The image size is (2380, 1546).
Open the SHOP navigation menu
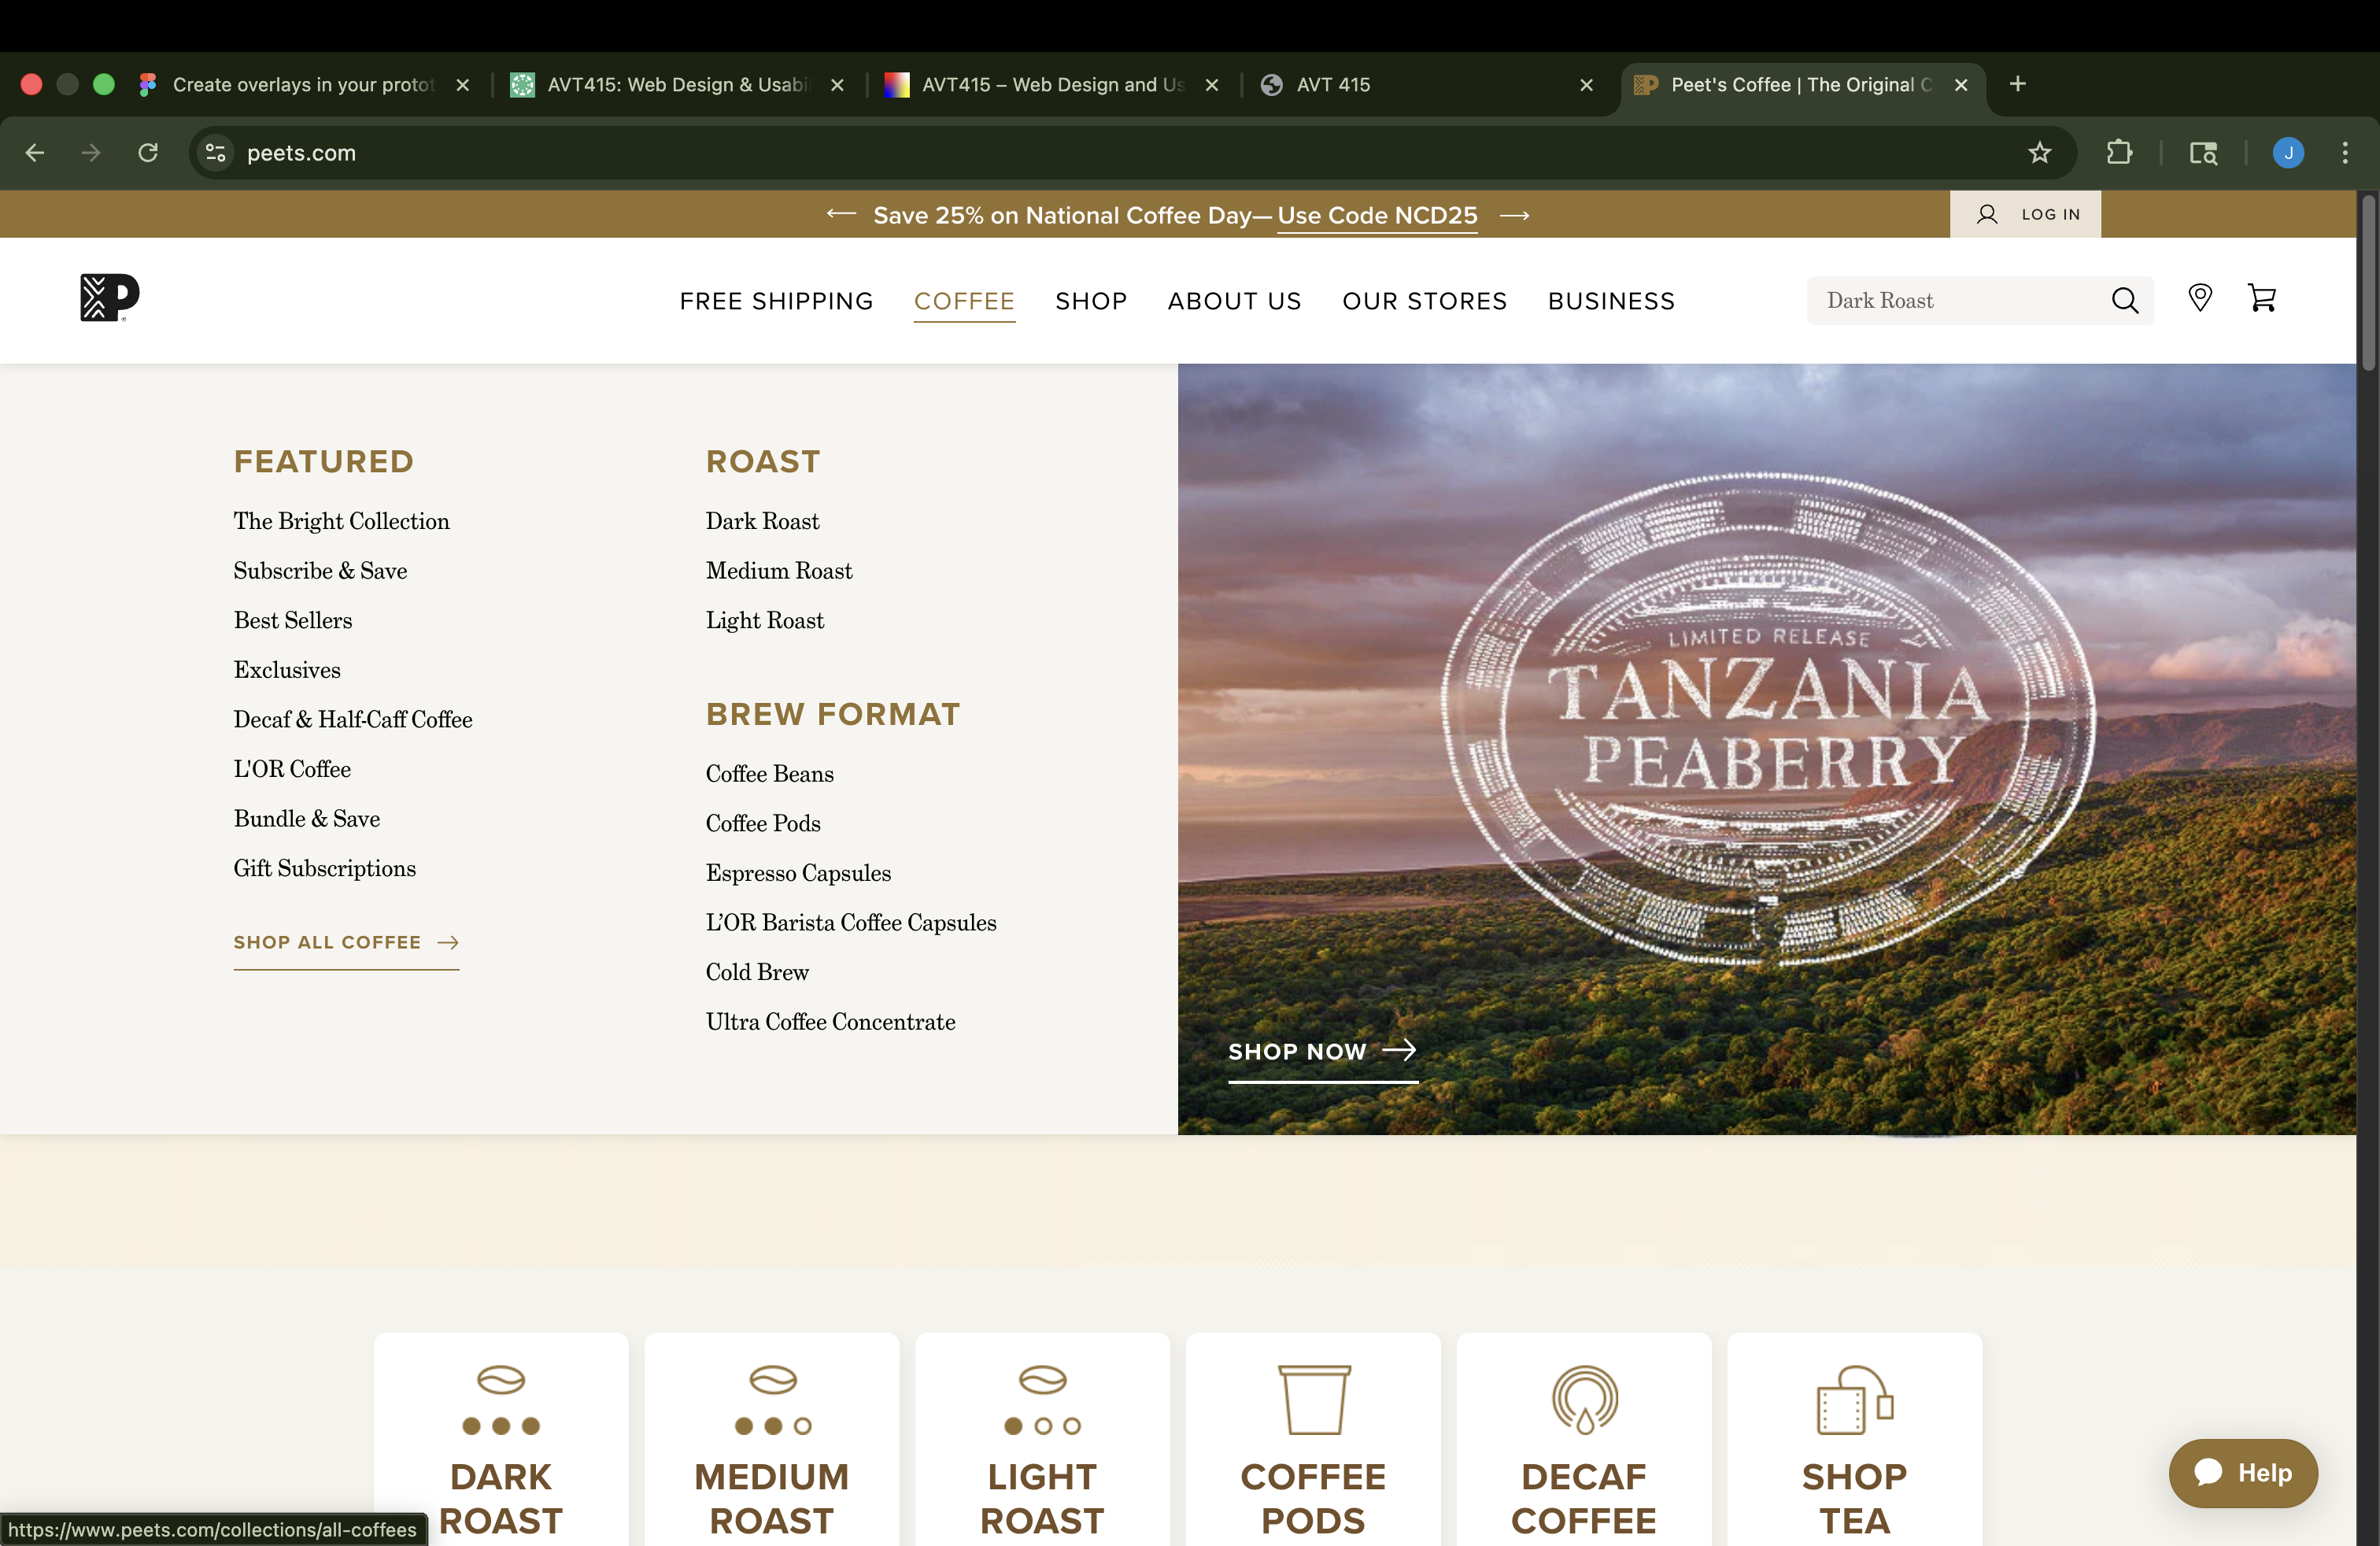coord(1090,301)
